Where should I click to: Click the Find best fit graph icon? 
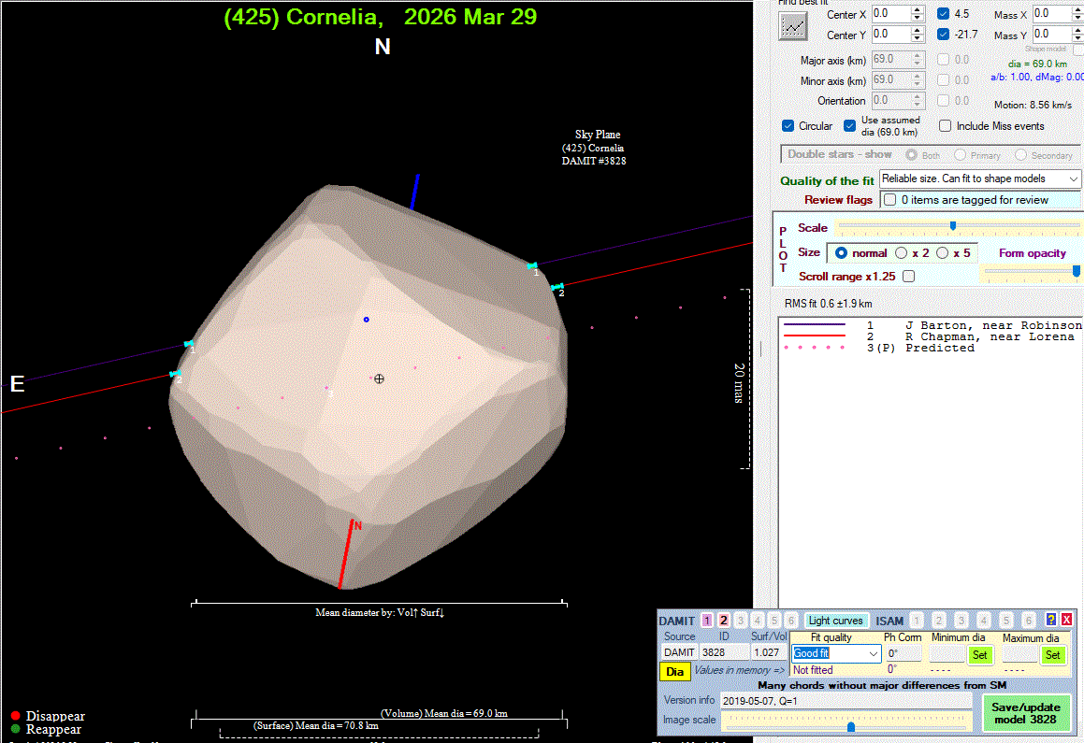pyautogui.click(x=793, y=26)
